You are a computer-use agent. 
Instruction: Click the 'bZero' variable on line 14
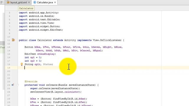[39, 50]
